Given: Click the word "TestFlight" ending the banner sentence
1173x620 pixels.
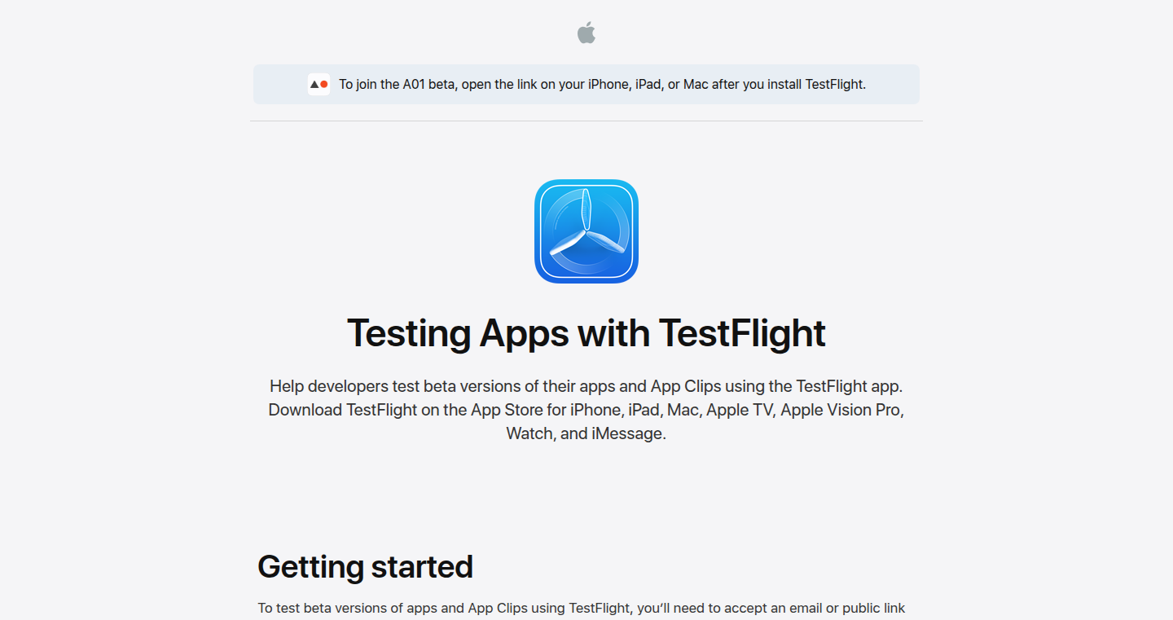Looking at the screenshot, I should tap(834, 84).
